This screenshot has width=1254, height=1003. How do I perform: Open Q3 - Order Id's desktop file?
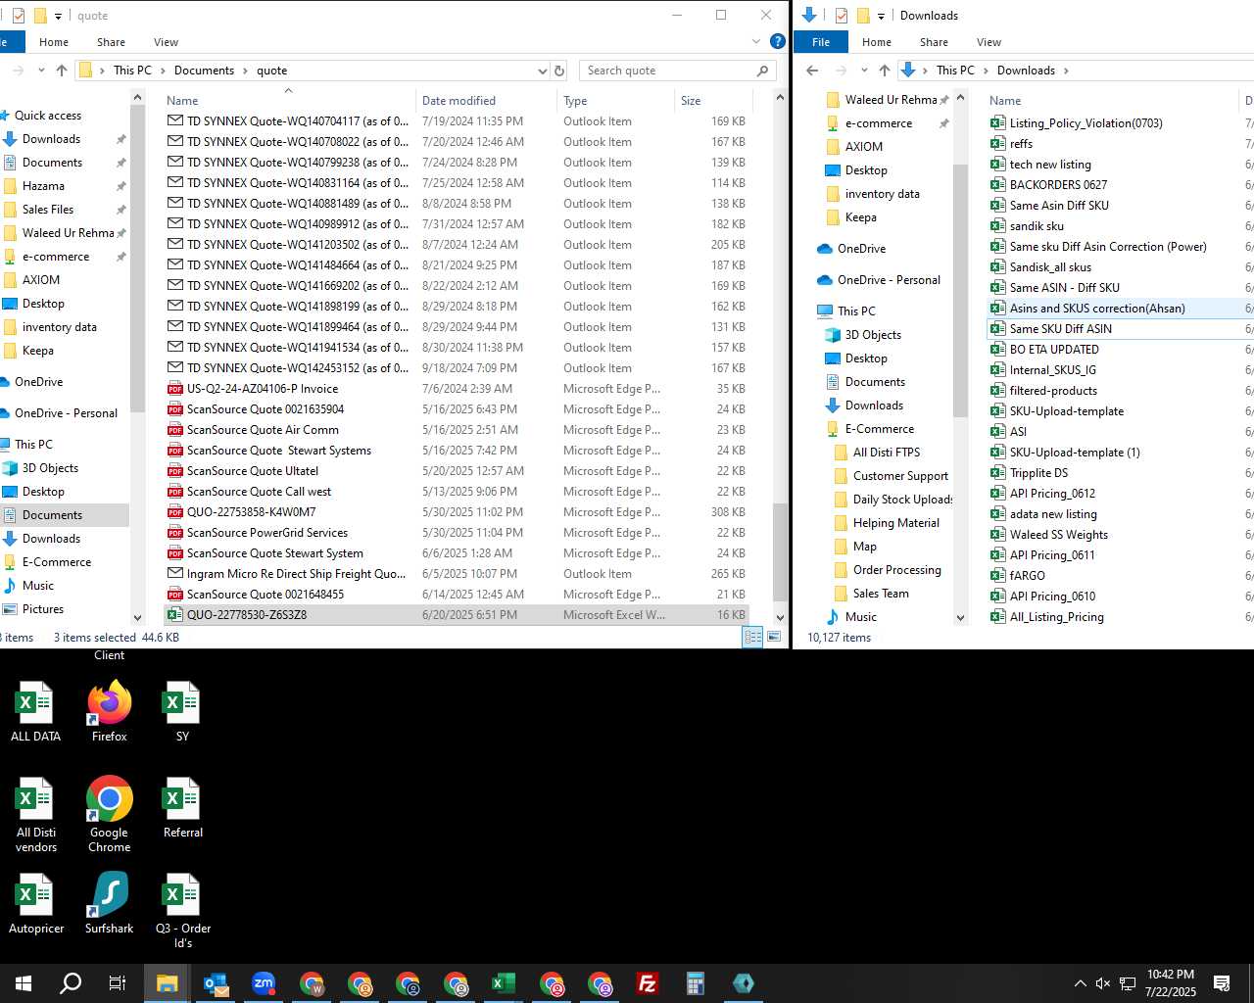pyautogui.click(x=182, y=910)
